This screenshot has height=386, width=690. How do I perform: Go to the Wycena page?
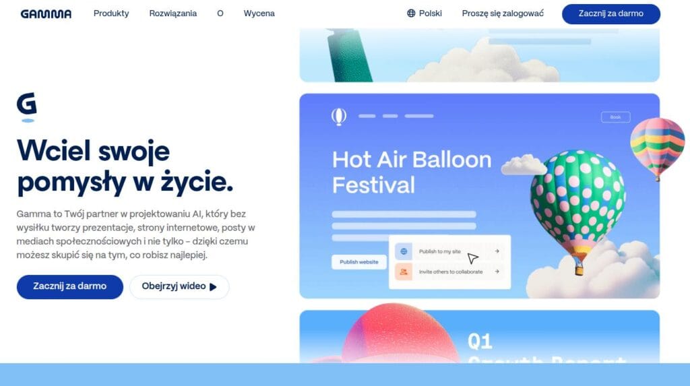click(x=259, y=13)
